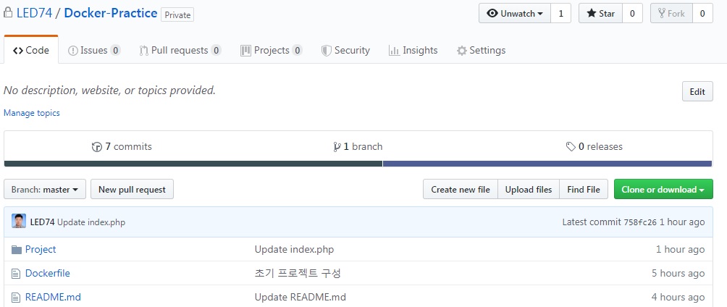Open the Projects tab
The height and width of the screenshot is (307, 727).
[x=272, y=50]
